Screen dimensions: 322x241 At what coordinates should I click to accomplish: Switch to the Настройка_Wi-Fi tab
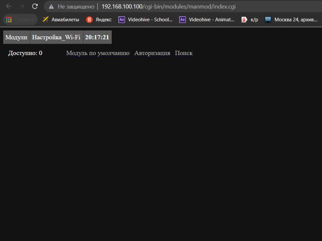56,37
